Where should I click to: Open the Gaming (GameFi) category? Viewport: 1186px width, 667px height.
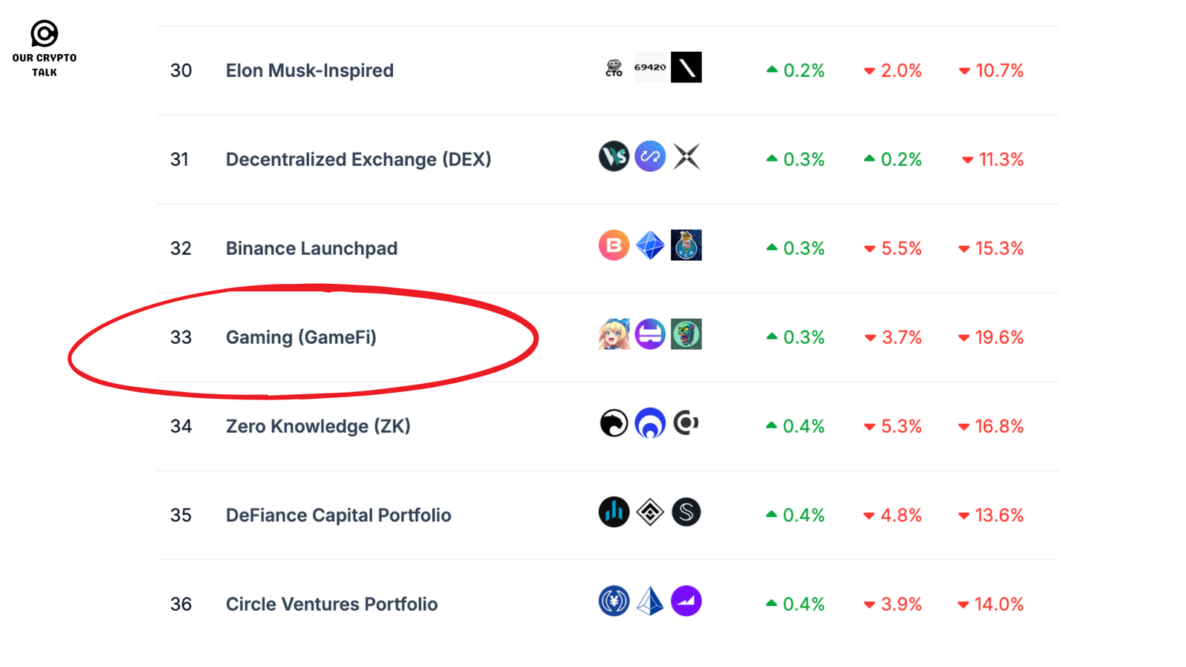tap(301, 337)
